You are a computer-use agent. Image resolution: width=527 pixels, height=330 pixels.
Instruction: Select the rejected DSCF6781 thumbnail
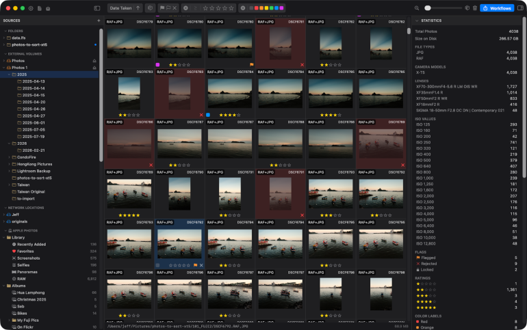(x=281, y=44)
